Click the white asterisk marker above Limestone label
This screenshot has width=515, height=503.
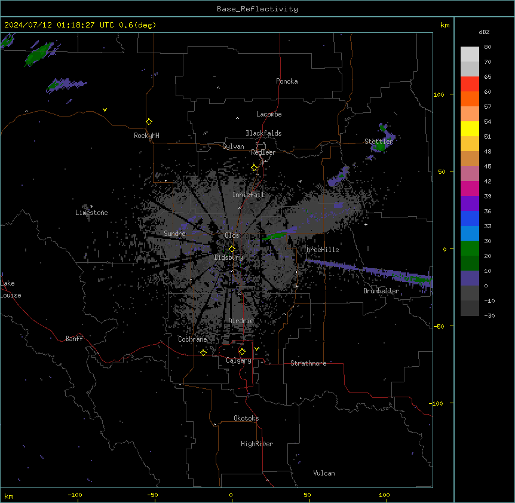pyautogui.click(x=91, y=207)
